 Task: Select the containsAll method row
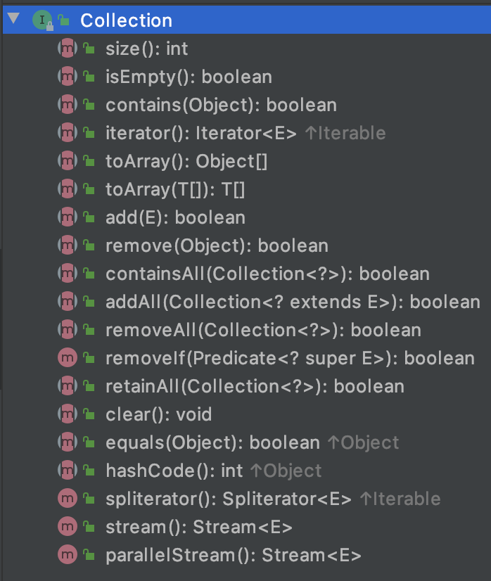coord(267,274)
